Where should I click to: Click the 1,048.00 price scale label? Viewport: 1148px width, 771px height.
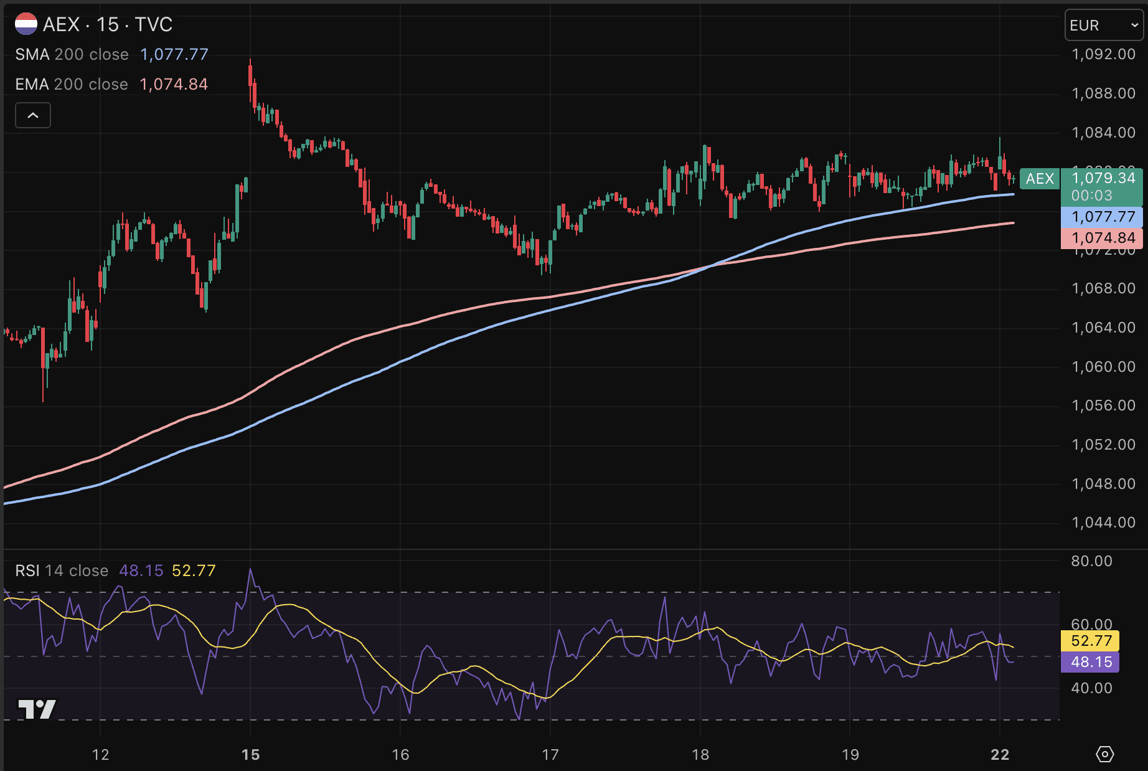(x=1103, y=484)
